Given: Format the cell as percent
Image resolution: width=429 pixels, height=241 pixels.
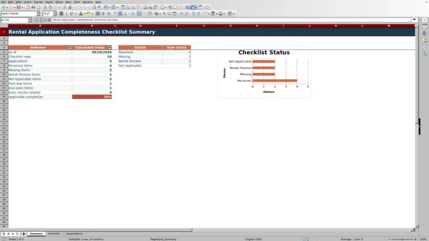Looking at the screenshot, I should (x=164, y=13).
